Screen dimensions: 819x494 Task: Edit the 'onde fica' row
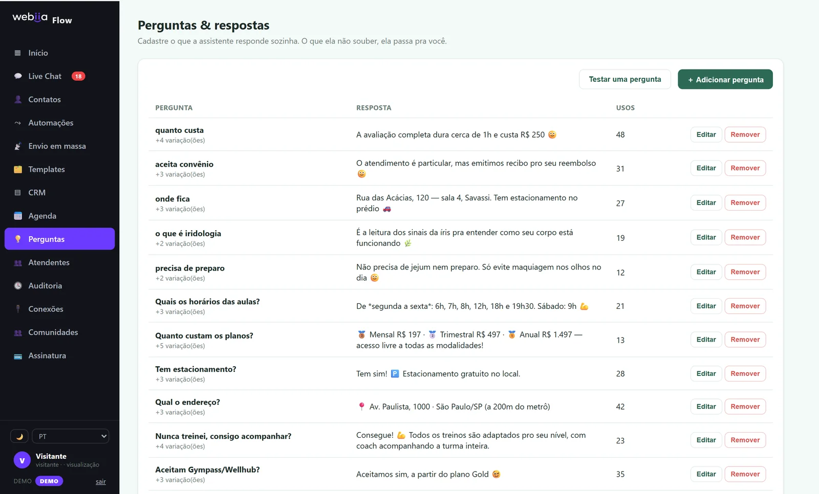[706, 203]
